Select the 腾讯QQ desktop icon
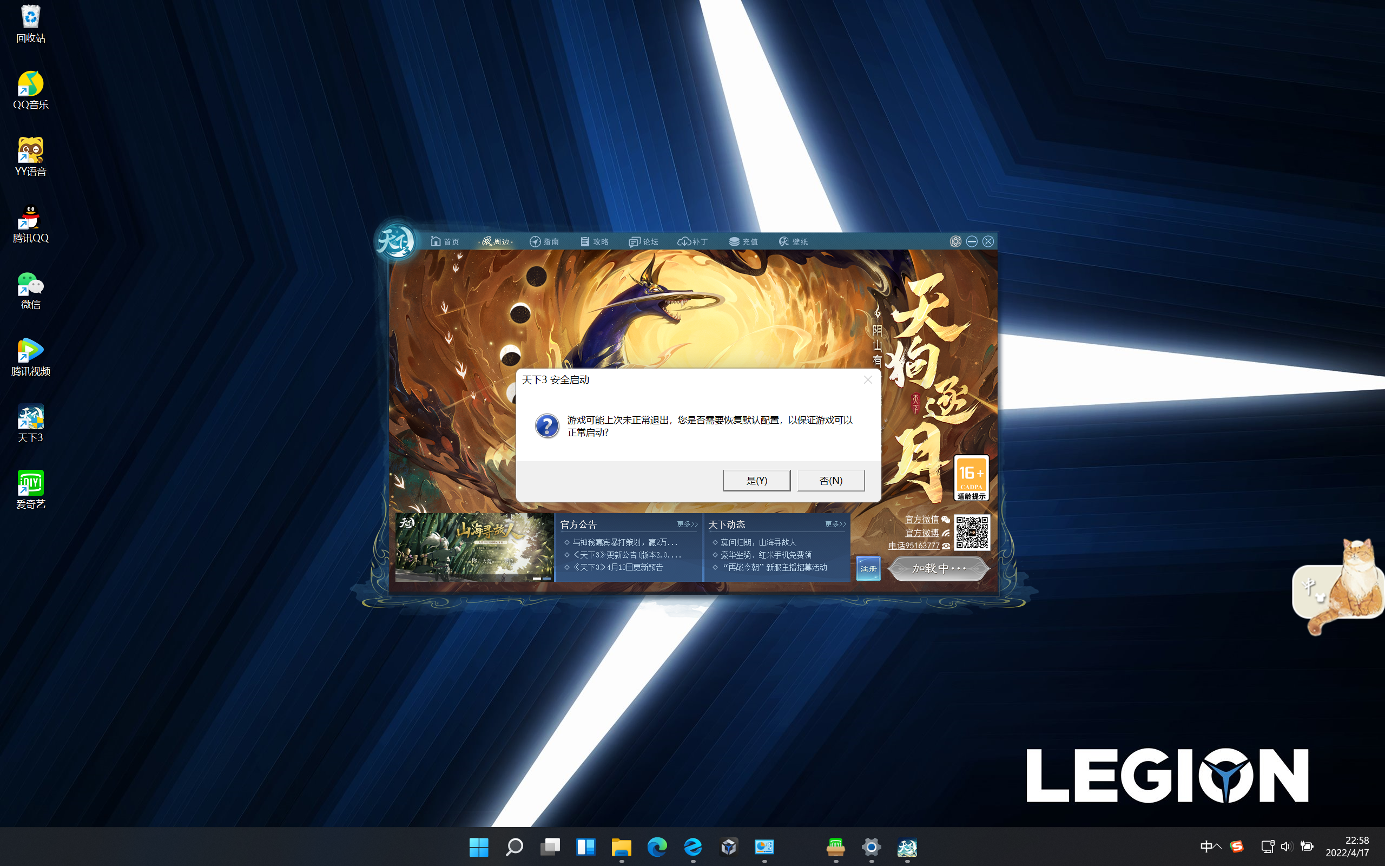This screenshot has width=1385, height=866. tap(30, 224)
